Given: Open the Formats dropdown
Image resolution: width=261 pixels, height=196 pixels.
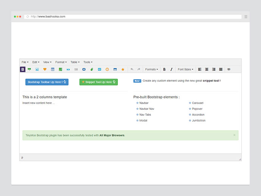Looking at the screenshot, I should [151, 69].
